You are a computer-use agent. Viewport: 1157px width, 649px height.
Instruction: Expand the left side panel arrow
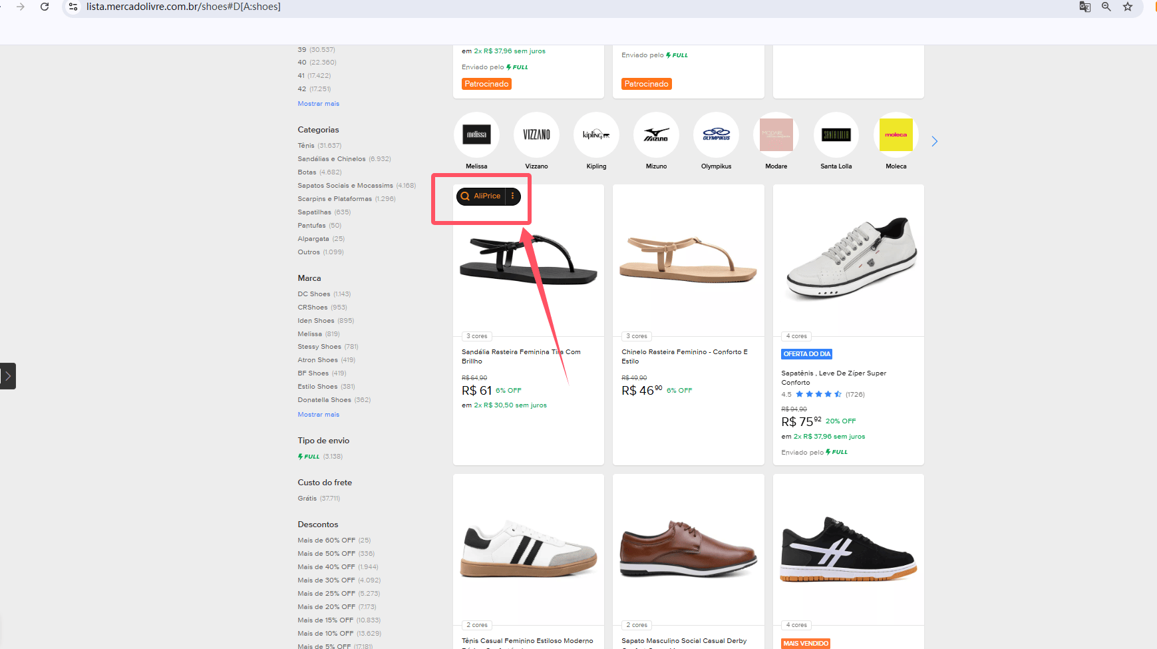[x=7, y=376]
